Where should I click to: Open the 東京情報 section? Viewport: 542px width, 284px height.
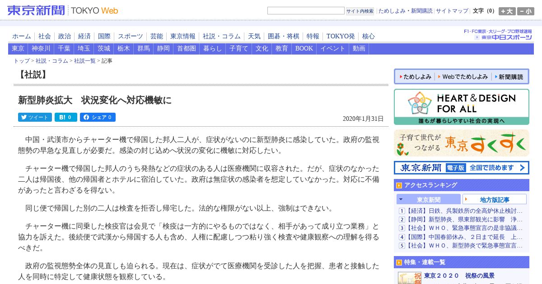pos(183,37)
